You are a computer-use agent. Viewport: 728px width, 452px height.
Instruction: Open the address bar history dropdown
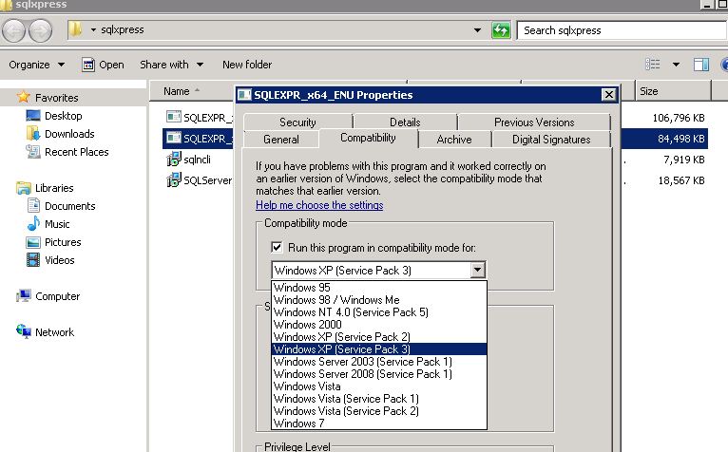click(x=477, y=30)
